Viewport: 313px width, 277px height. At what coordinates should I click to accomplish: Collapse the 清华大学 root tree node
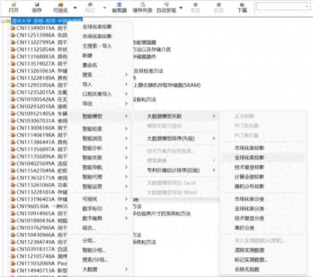[x=3, y=21]
